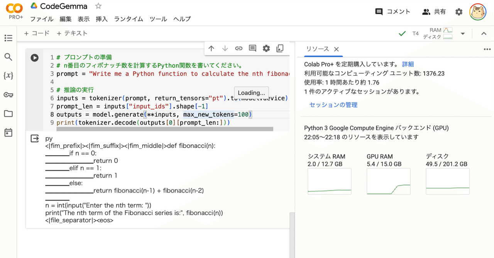Open the ツール menu

click(158, 18)
